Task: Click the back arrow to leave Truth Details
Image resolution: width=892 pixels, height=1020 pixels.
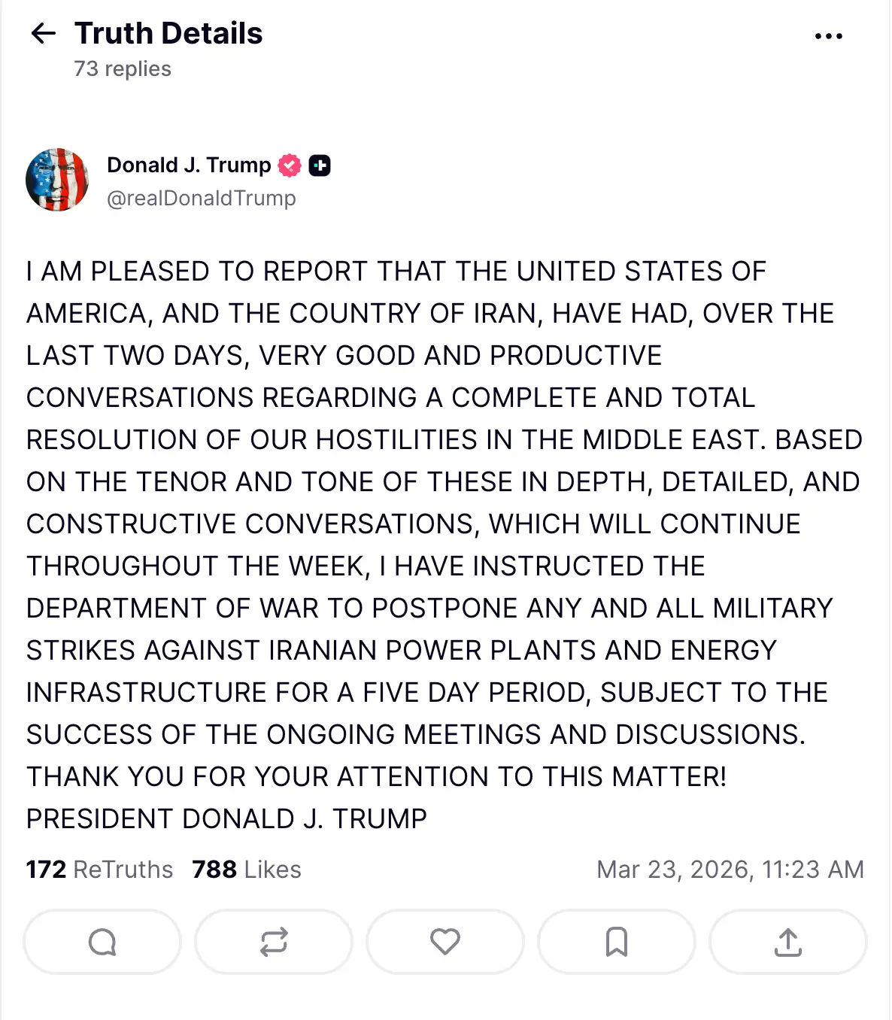Action: (x=44, y=33)
